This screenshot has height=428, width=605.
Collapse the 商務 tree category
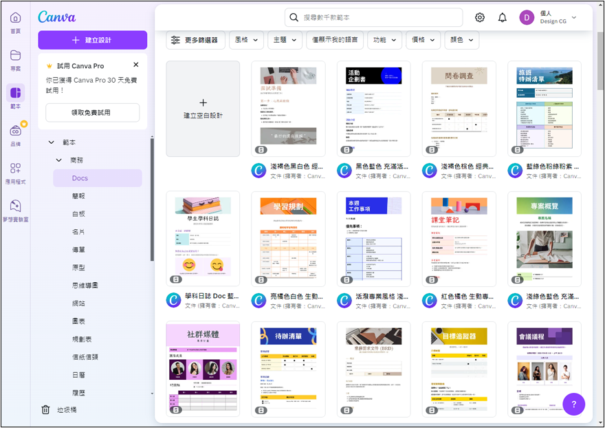(59, 160)
